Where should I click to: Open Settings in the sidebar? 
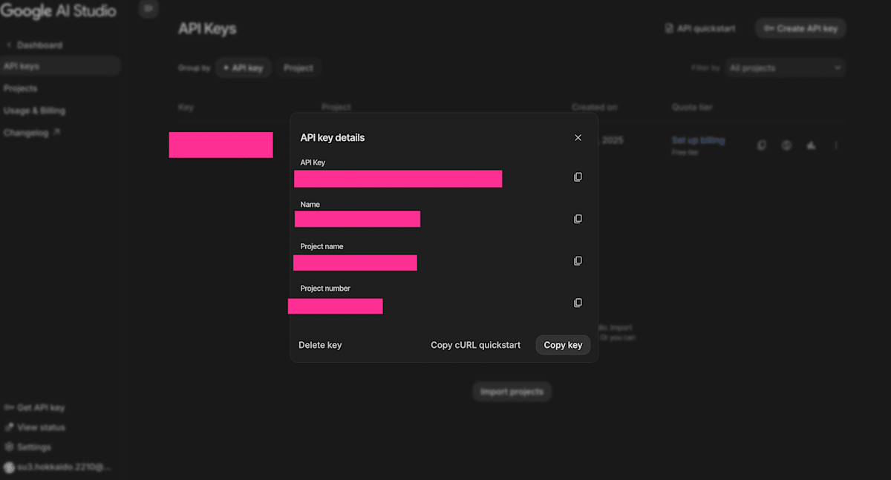28,447
